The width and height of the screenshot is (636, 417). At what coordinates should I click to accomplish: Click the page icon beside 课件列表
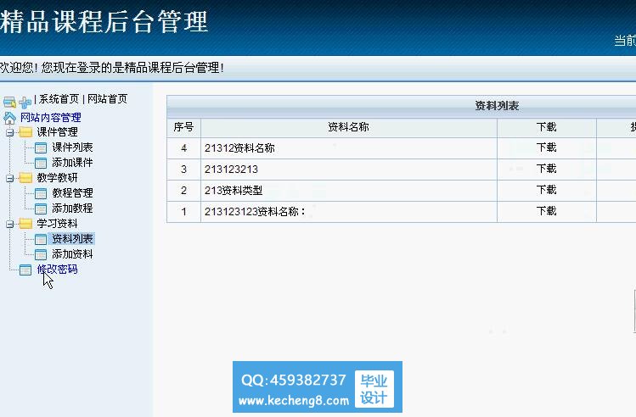[x=41, y=147]
